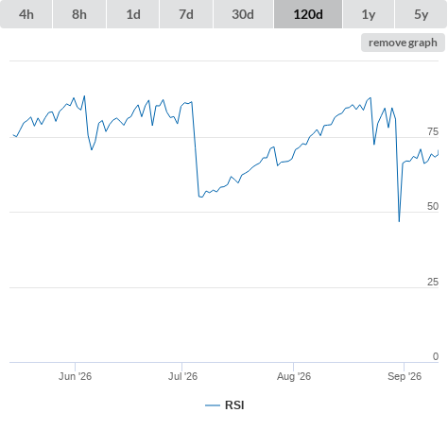The height and width of the screenshot is (430, 448).
Task: Click the remove graph button
Action: [403, 43]
